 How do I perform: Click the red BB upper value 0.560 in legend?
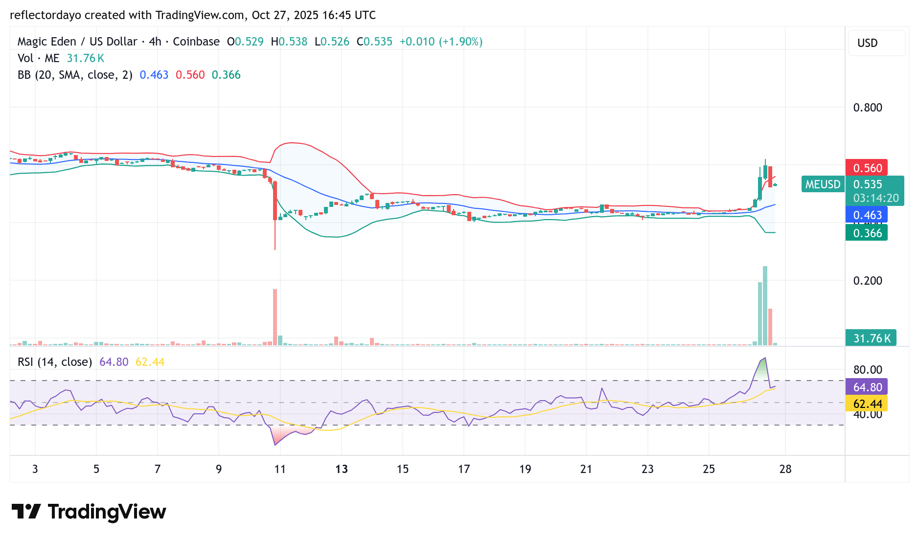[x=190, y=75]
